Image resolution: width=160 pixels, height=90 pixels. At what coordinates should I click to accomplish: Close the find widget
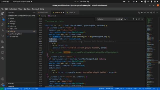coord(142,19)
